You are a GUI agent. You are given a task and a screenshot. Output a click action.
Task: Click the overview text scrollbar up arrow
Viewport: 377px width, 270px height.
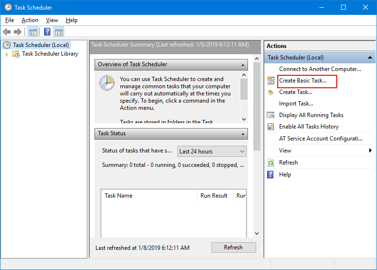[x=244, y=75]
